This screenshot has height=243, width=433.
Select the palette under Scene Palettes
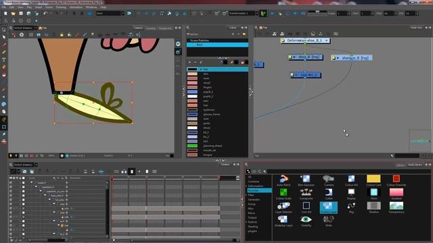click(217, 45)
